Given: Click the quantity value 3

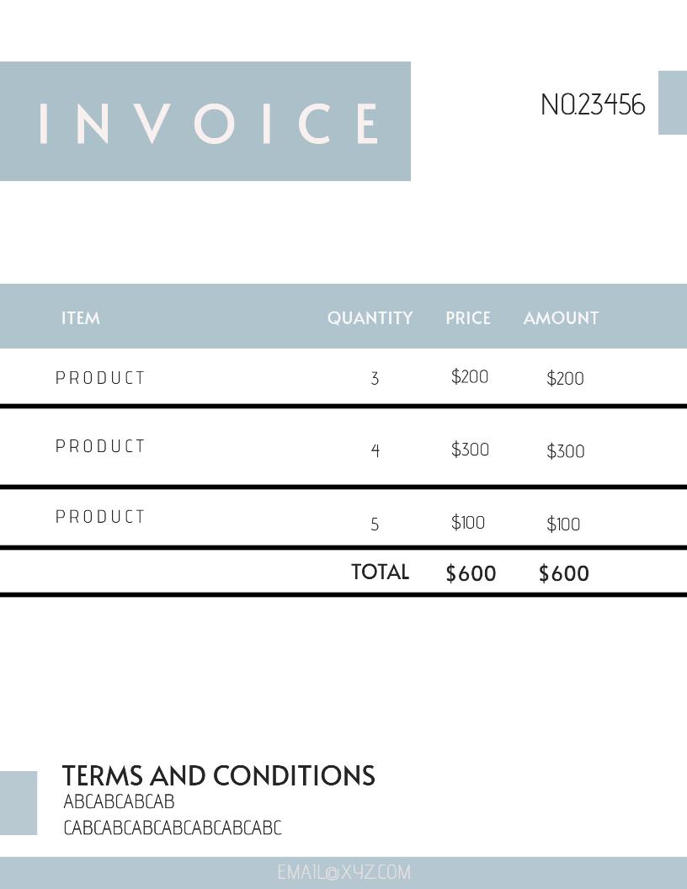Looking at the screenshot, I should click(375, 379).
